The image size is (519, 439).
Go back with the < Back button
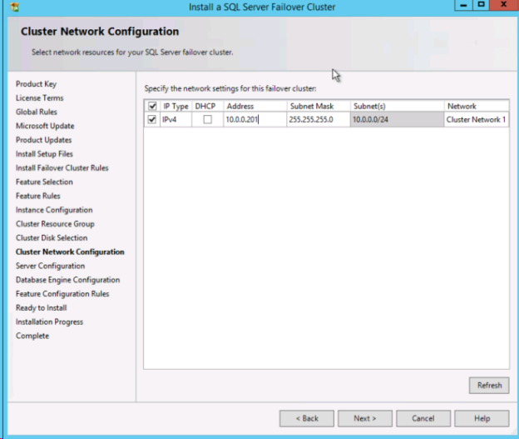coord(307,418)
